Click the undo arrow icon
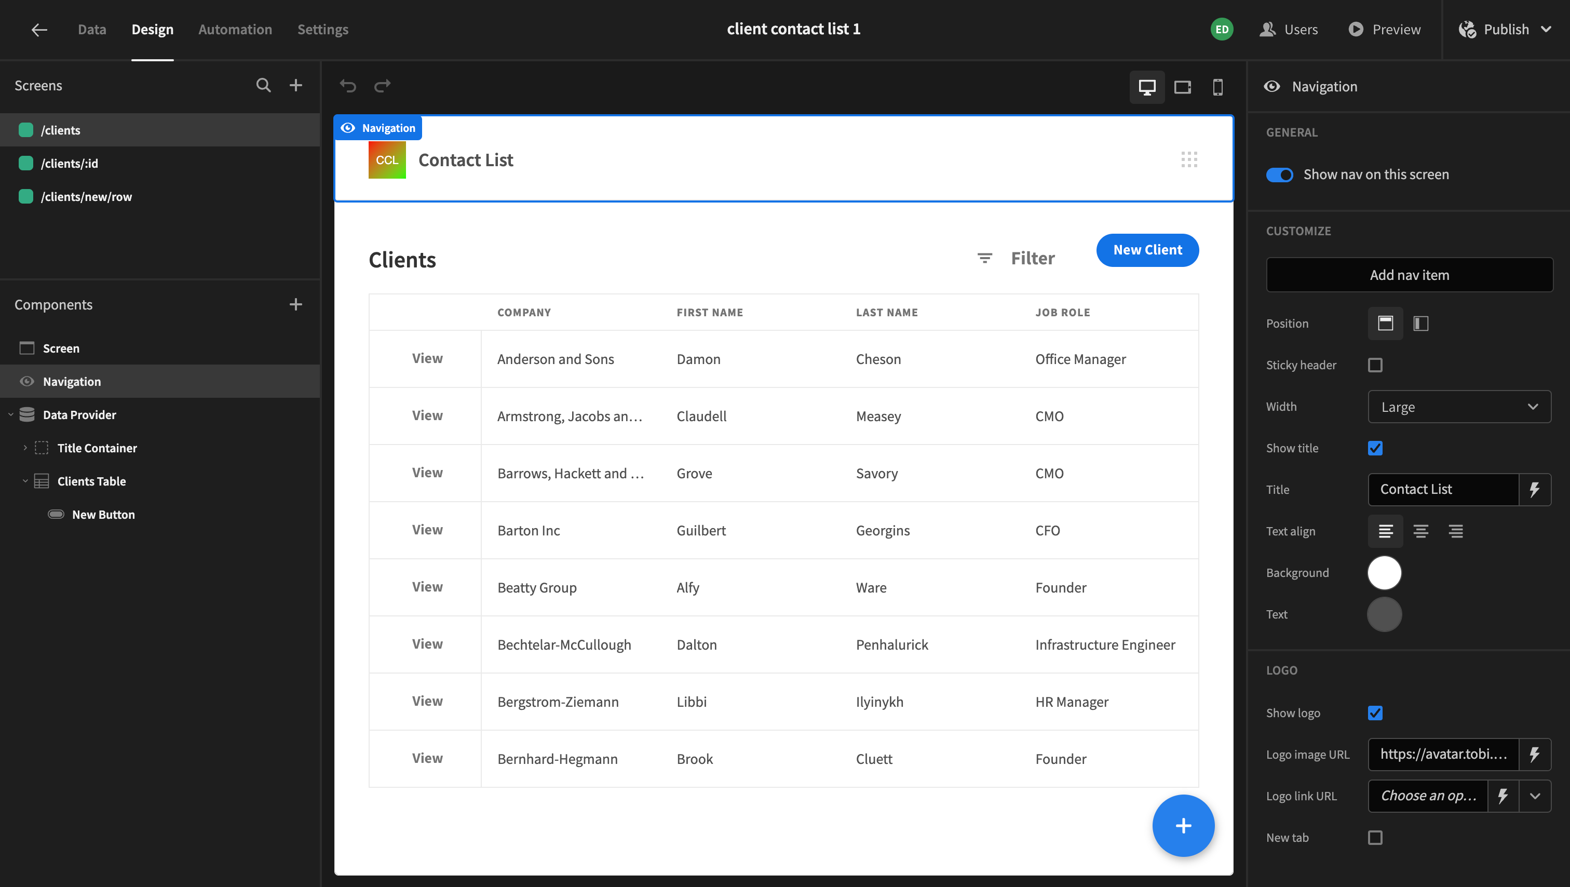1570x887 pixels. tap(347, 85)
